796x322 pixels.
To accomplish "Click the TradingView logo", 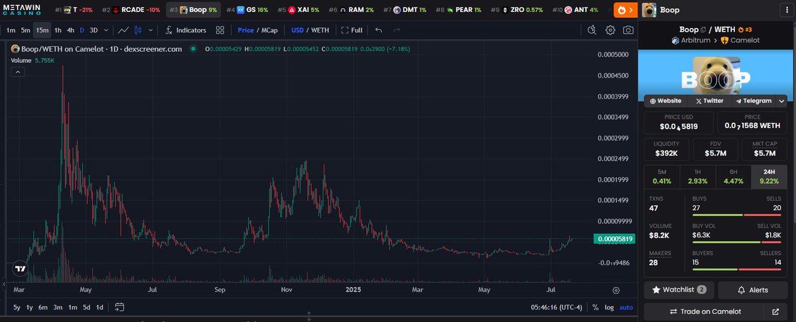I will [20, 269].
